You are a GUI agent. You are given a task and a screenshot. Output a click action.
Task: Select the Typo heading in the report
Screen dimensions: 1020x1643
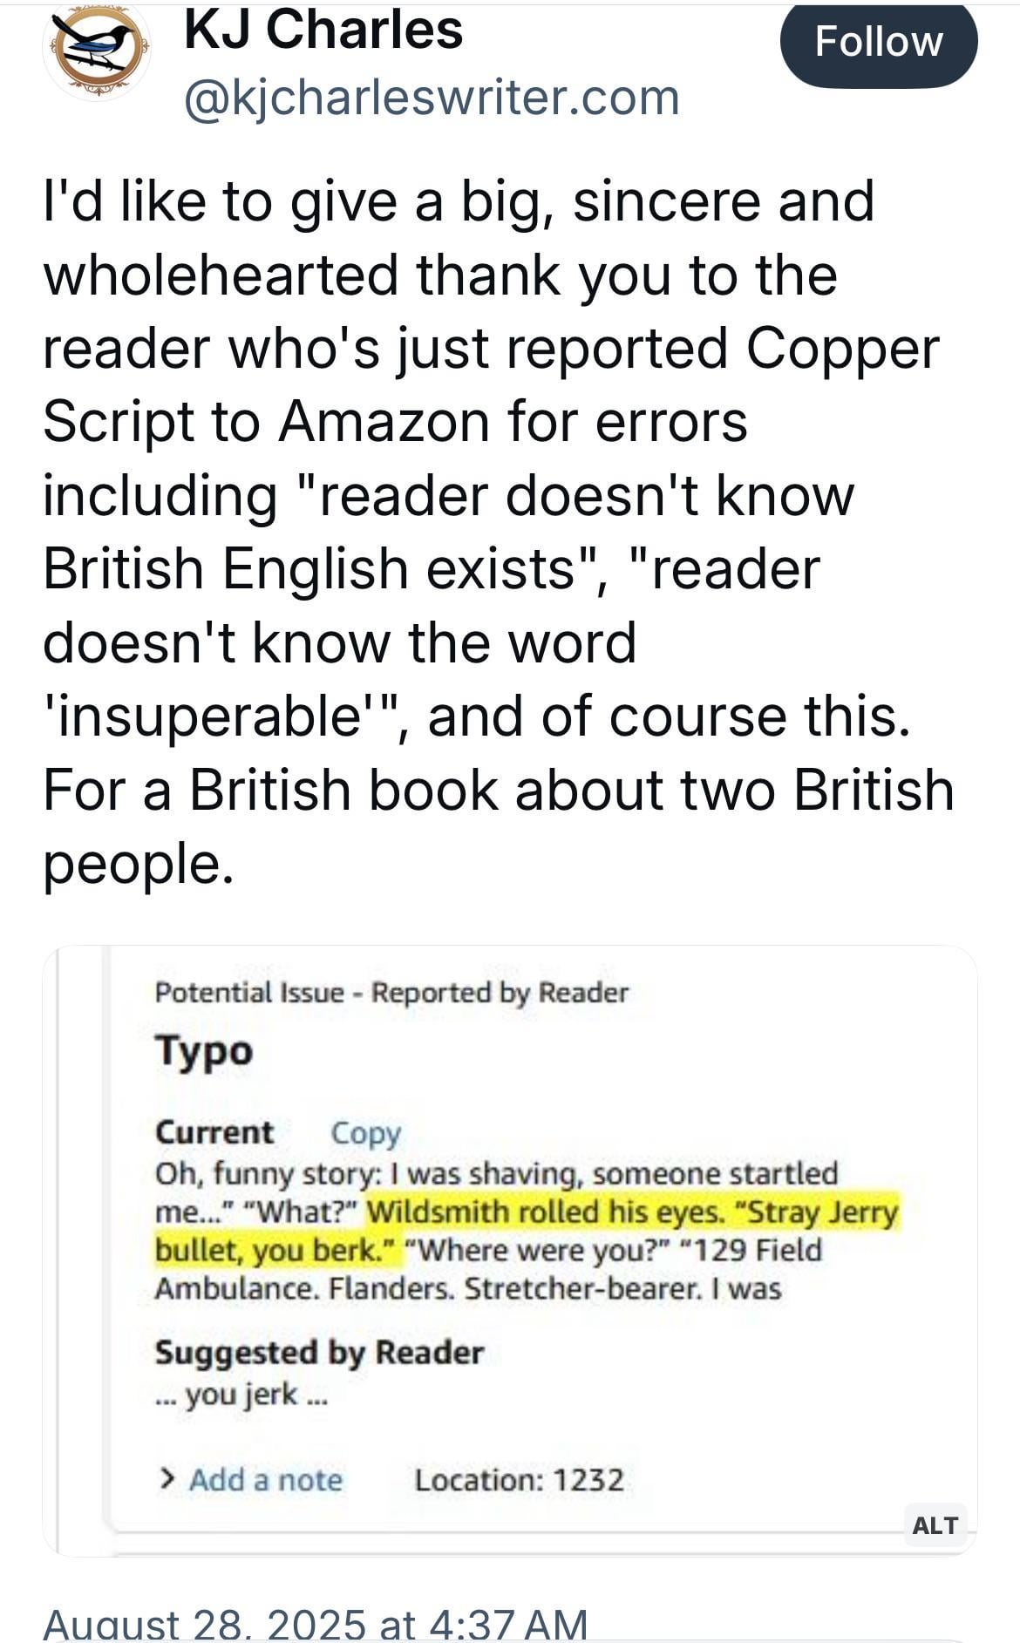tap(204, 1052)
